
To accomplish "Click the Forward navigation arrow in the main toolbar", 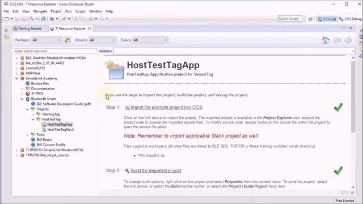I will click(102, 19).
